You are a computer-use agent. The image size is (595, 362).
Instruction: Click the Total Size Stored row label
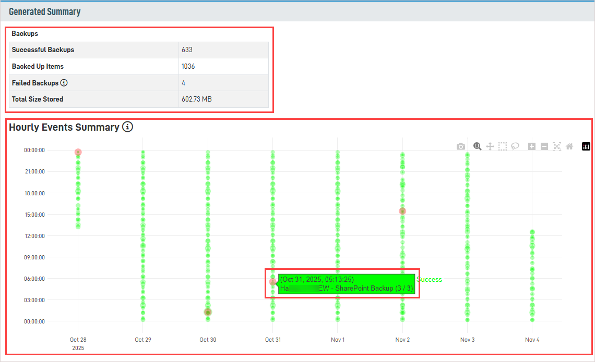pyautogui.click(x=38, y=99)
